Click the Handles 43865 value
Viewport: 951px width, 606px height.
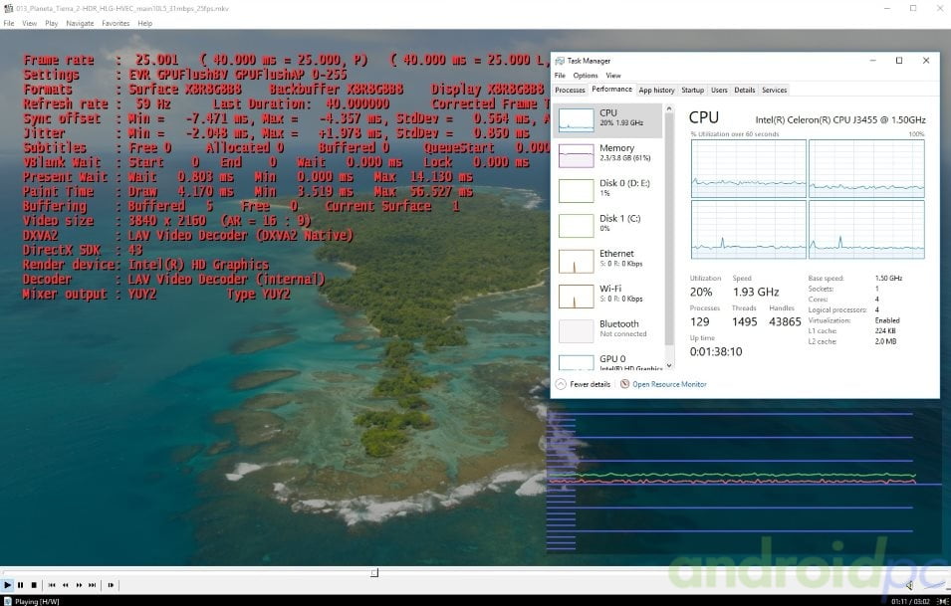(785, 321)
